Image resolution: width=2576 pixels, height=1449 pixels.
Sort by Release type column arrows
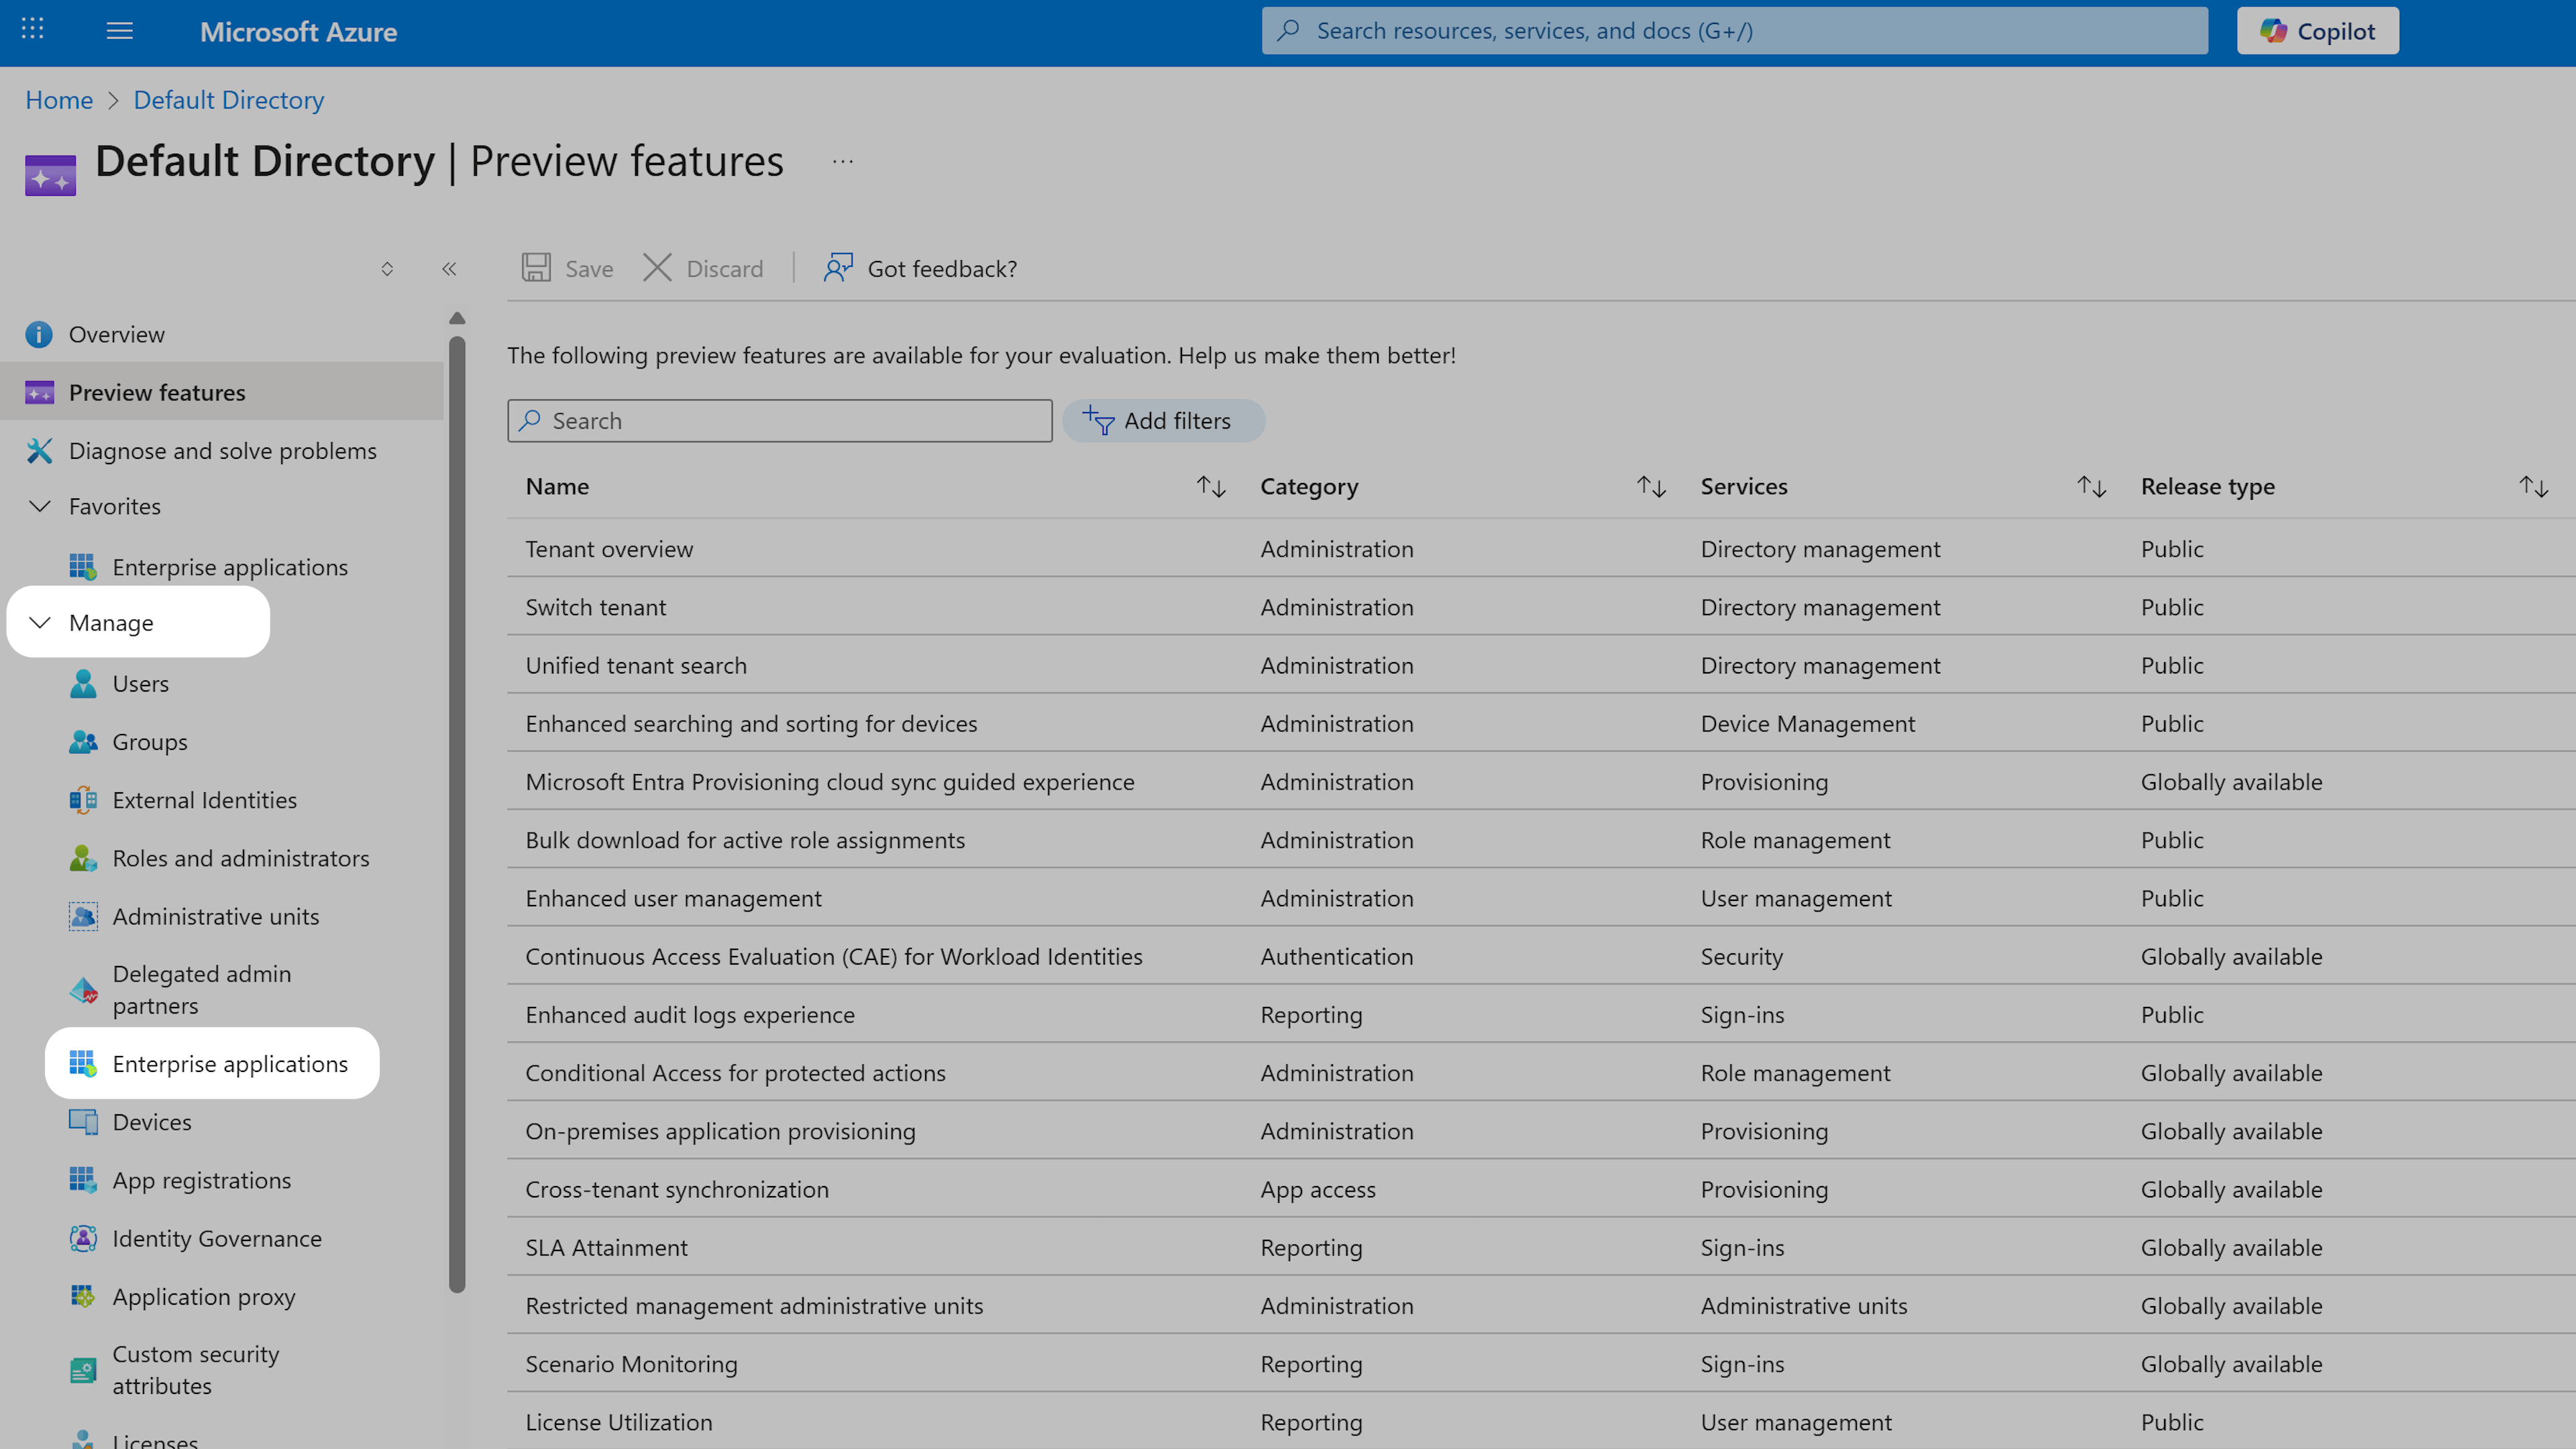pos(2533,487)
